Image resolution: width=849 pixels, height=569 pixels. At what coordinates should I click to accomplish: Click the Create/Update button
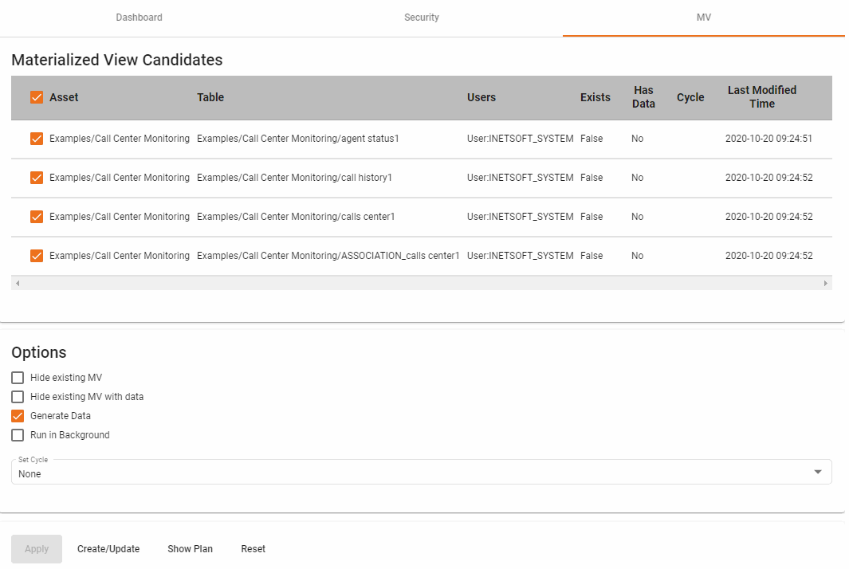pos(108,548)
